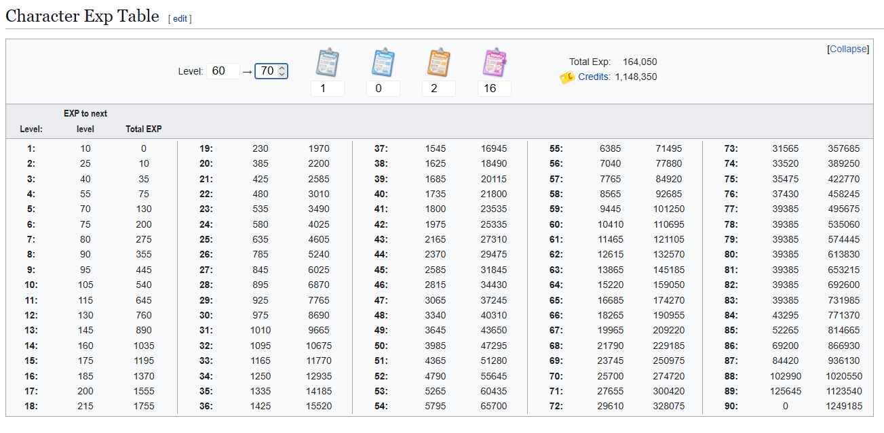Click the EXP to next level value 19965
Viewport: 884px width, 433px height.
coord(611,331)
